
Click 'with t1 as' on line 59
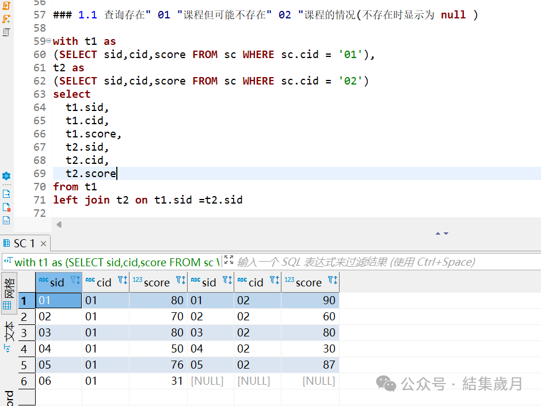(x=85, y=41)
